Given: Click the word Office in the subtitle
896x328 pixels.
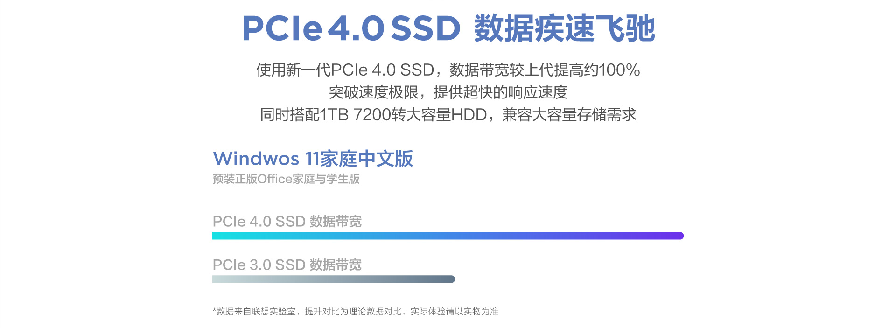Looking at the screenshot, I should point(275,179).
